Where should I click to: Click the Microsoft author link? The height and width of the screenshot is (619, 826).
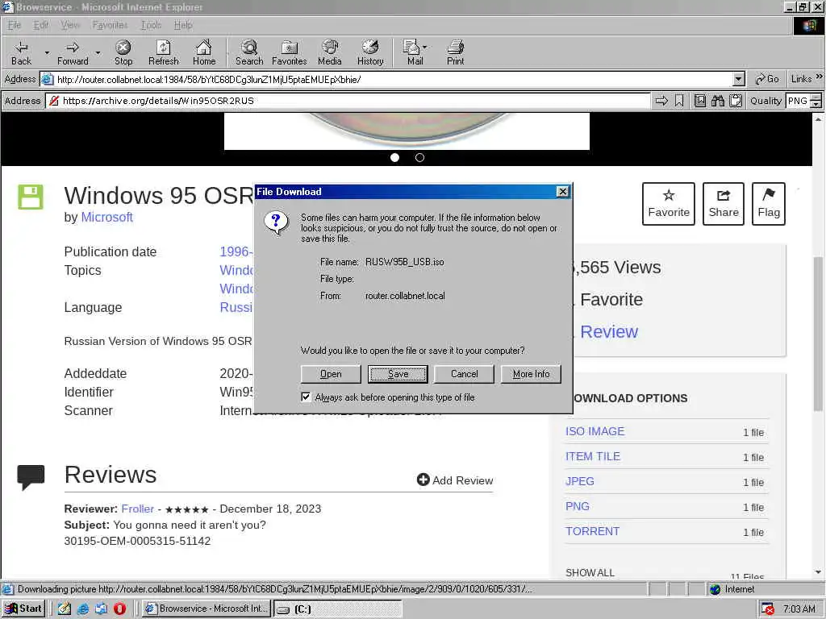click(107, 217)
